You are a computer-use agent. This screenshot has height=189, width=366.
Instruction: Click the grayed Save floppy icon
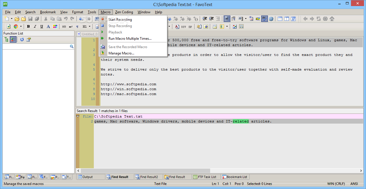pos(30,19)
